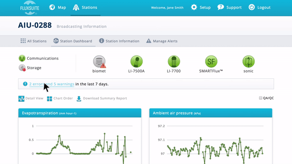Viewport: 292px width, 164px height.
Task: Select the sonic anemometer icon
Action: click(249, 61)
